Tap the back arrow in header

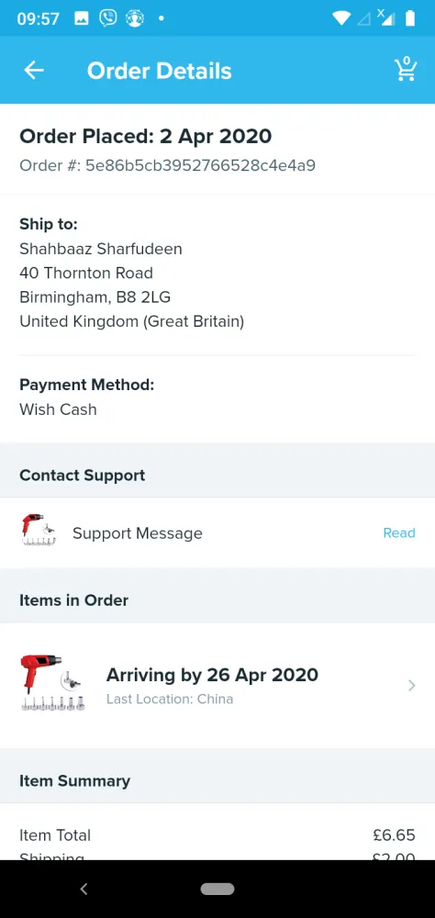pyautogui.click(x=33, y=71)
